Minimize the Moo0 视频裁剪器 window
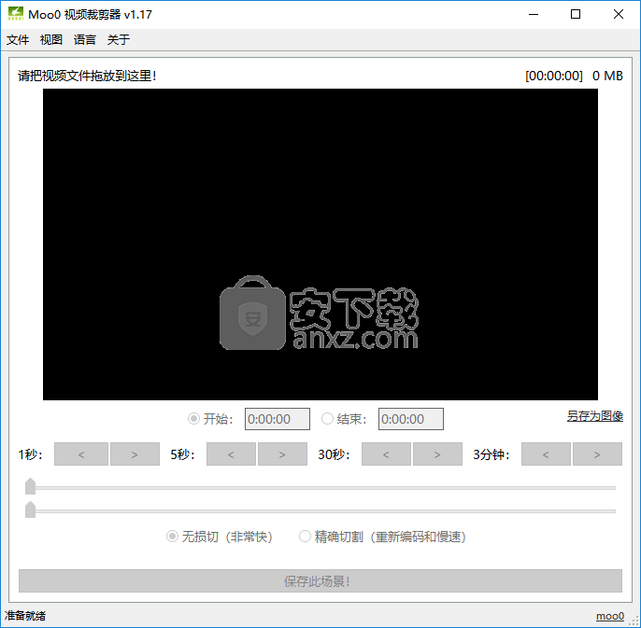Screen dimensions: 641x628 pos(534,14)
